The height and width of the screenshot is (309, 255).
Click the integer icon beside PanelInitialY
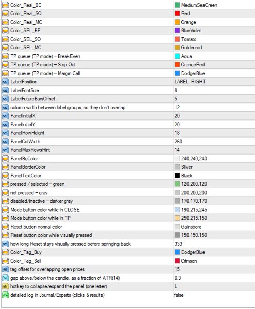(x=6, y=124)
